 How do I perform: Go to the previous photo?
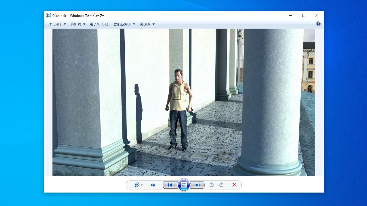tap(170, 185)
